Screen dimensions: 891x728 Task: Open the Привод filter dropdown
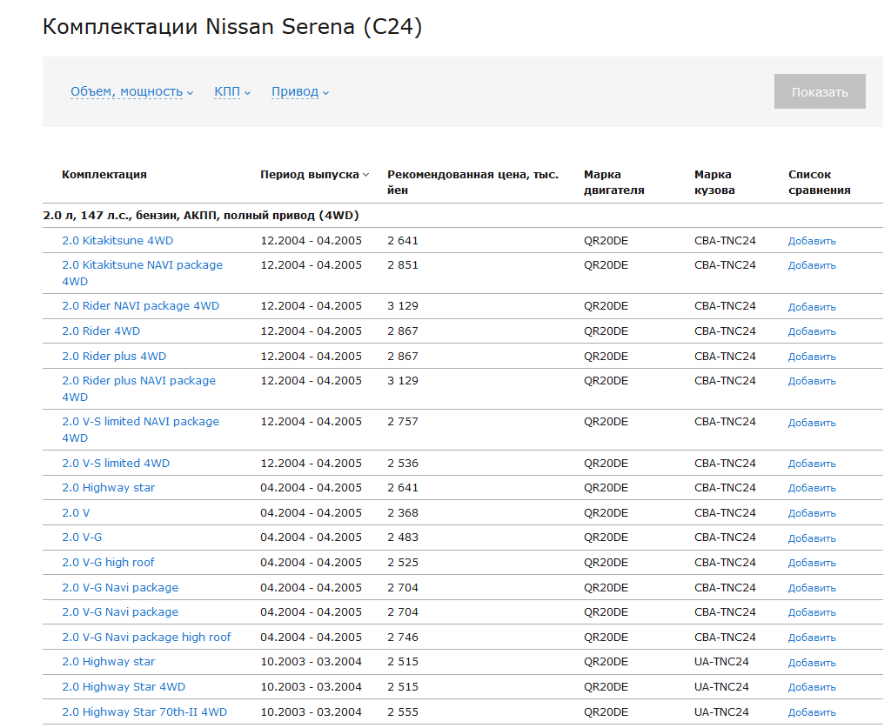click(x=300, y=91)
